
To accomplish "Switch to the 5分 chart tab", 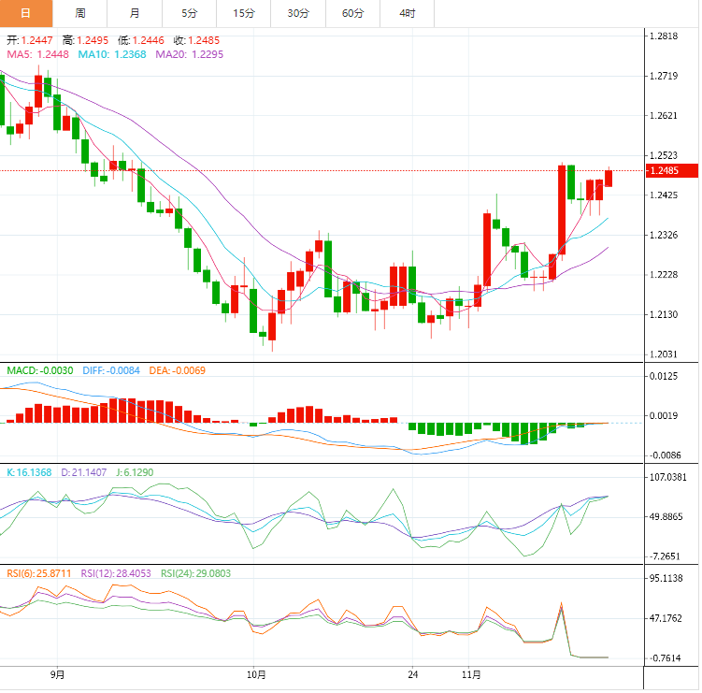I will point(189,13).
